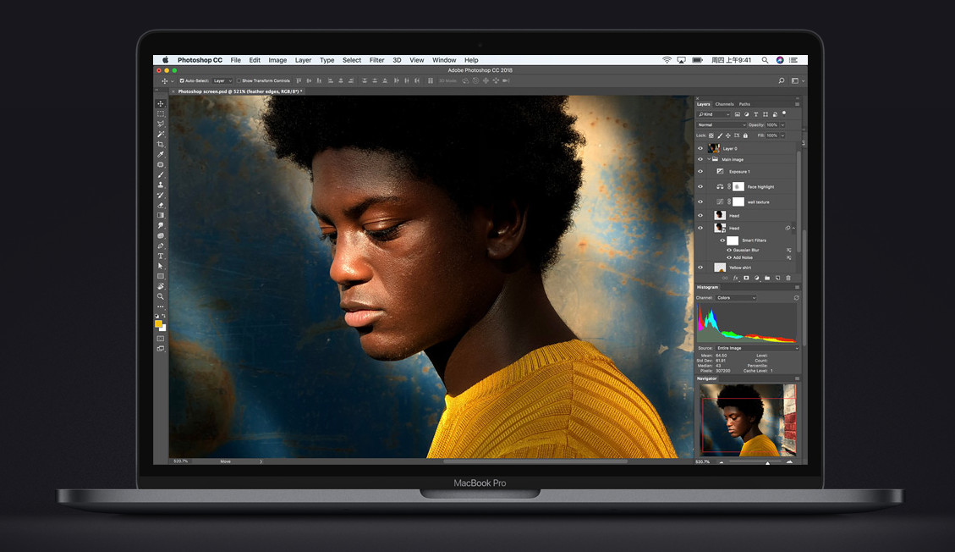Click the New Layer icon in Layers panel
This screenshot has width=955, height=552.
point(777,277)
